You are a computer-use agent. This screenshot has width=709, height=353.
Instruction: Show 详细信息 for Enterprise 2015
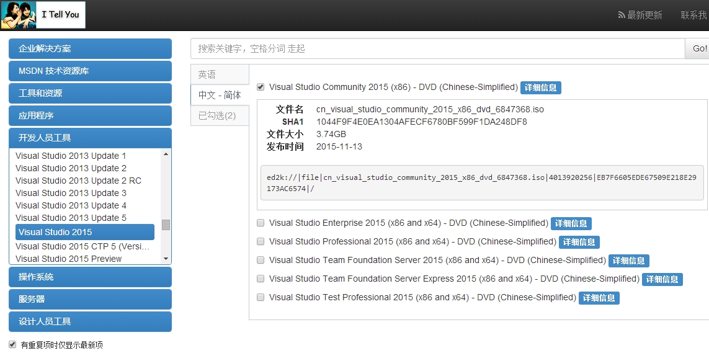coord(571,223)
